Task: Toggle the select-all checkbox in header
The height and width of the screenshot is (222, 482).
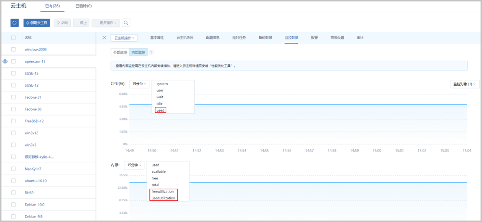Action: [13, 38]
